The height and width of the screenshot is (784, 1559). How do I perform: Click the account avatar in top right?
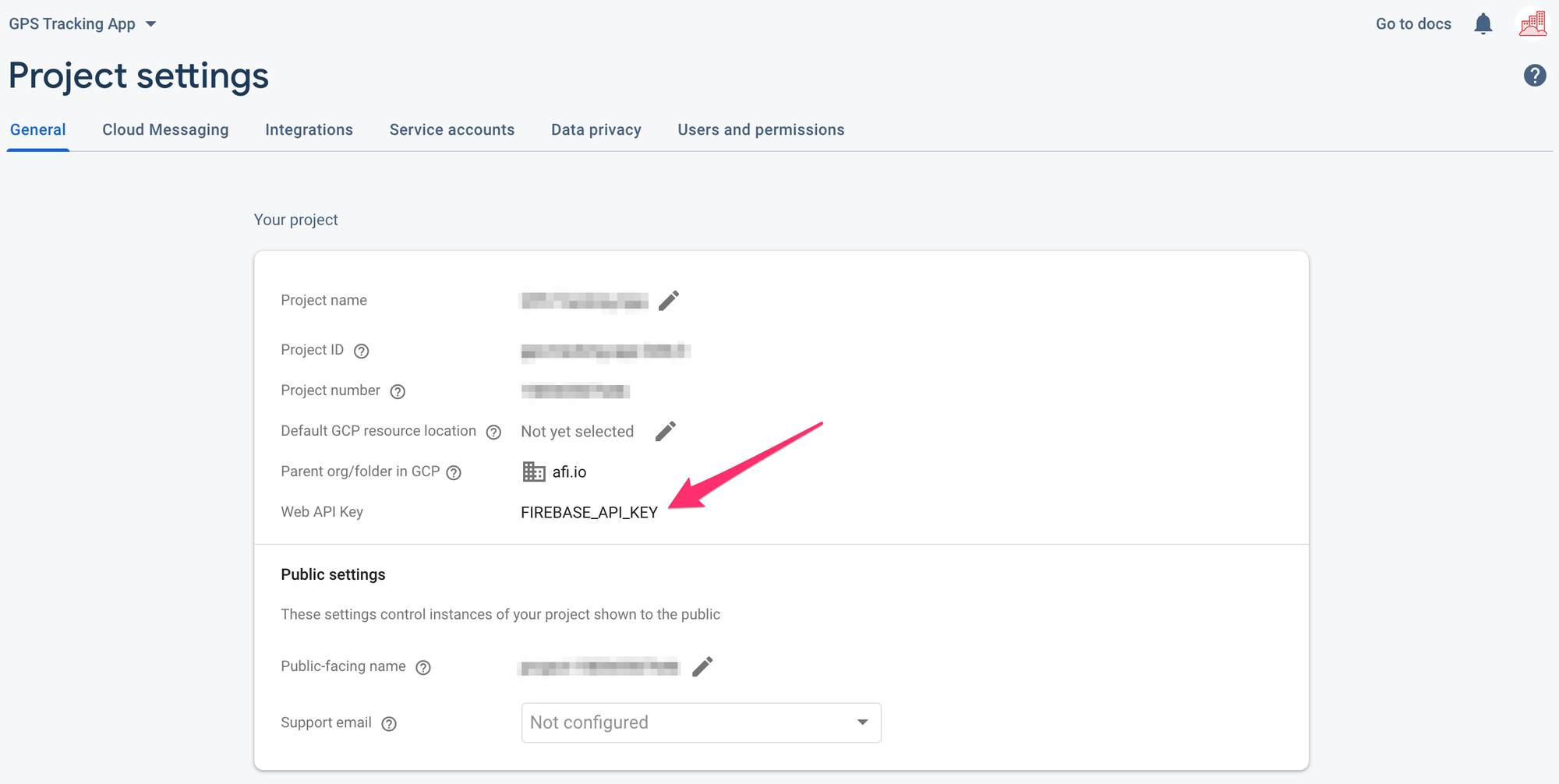(1532, 23)
